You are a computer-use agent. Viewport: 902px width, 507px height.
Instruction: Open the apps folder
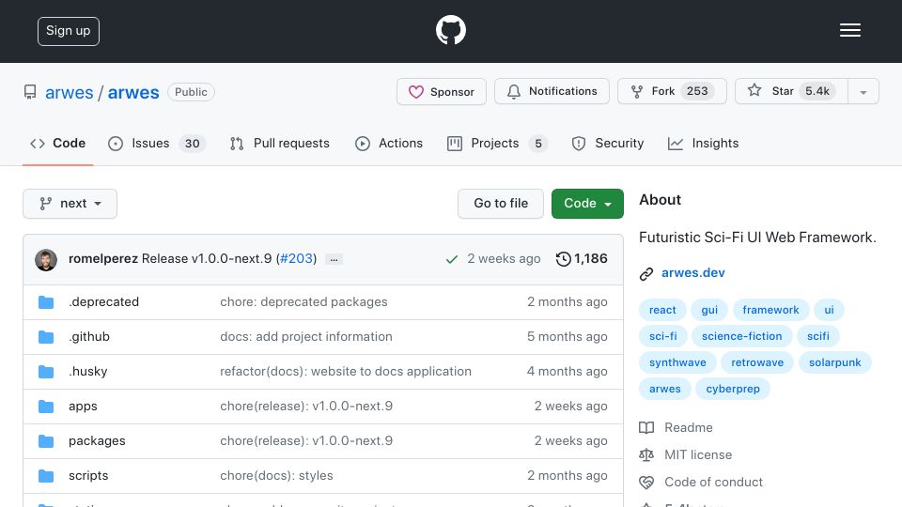[x=83, y=407]
